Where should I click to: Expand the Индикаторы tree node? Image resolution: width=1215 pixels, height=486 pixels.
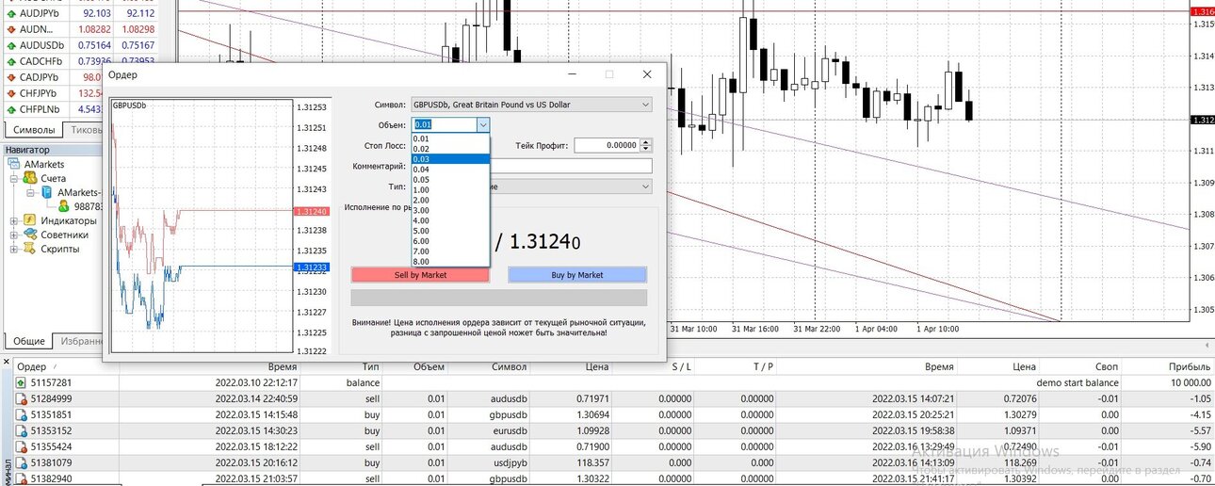(14, 220)
